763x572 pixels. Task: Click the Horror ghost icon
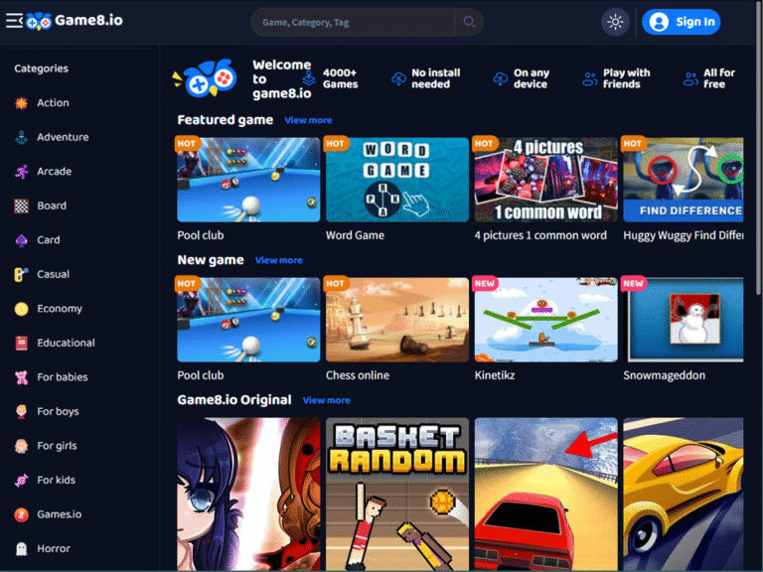click(x=22, y=548)
